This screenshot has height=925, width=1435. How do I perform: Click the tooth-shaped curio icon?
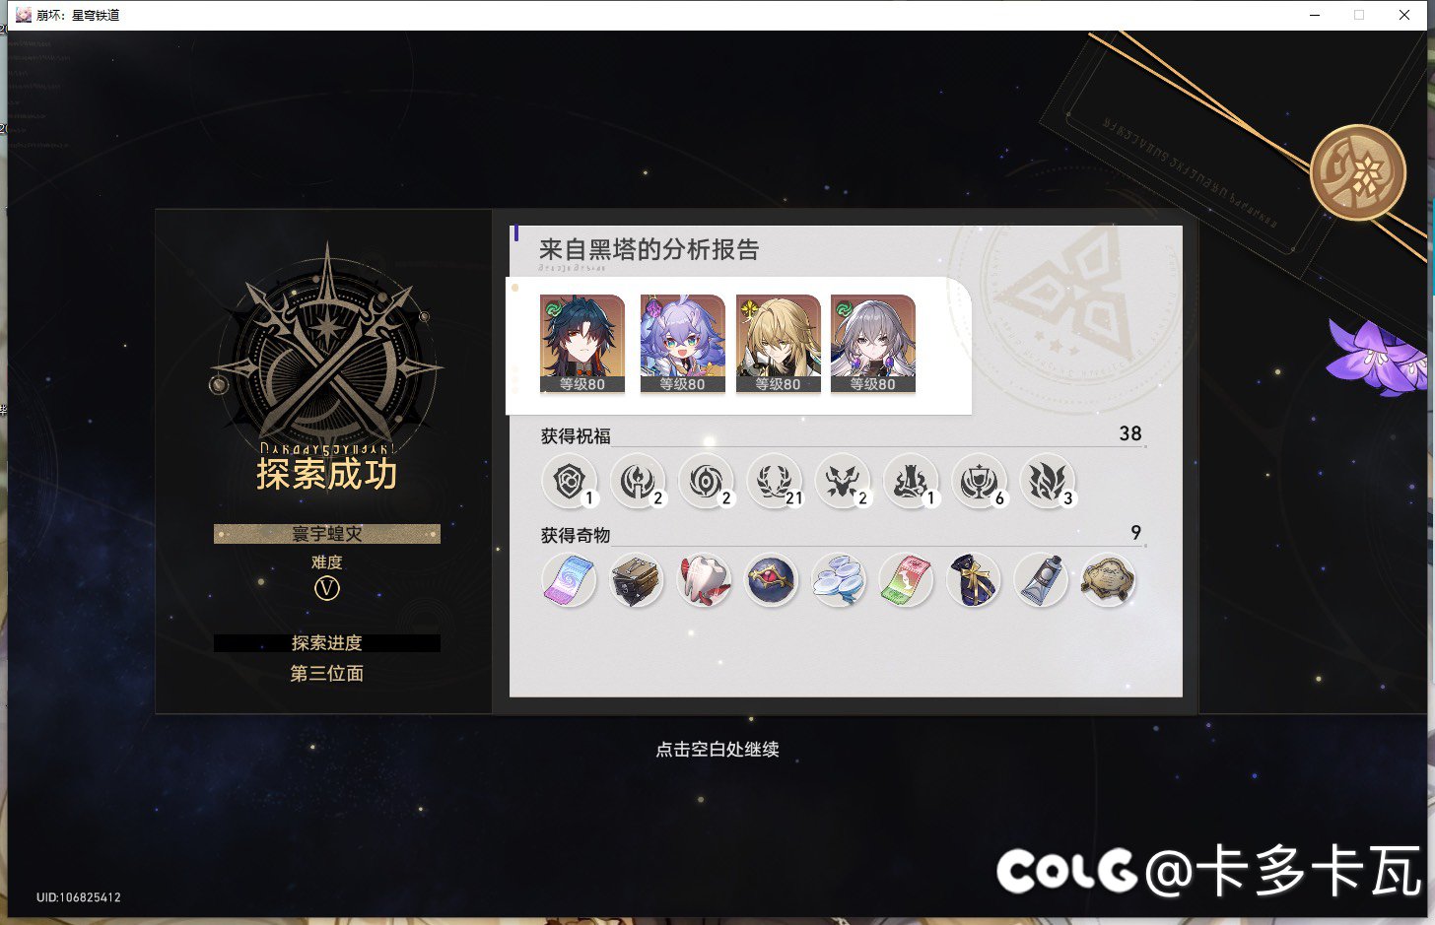pos(705,580)
